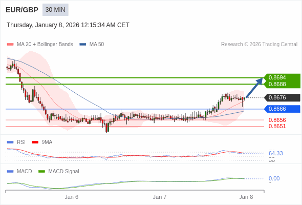Click the MA 20 + Bollinger Bands legend label
This screenshot has width=302, height=205.
click(x=45, y=45)
